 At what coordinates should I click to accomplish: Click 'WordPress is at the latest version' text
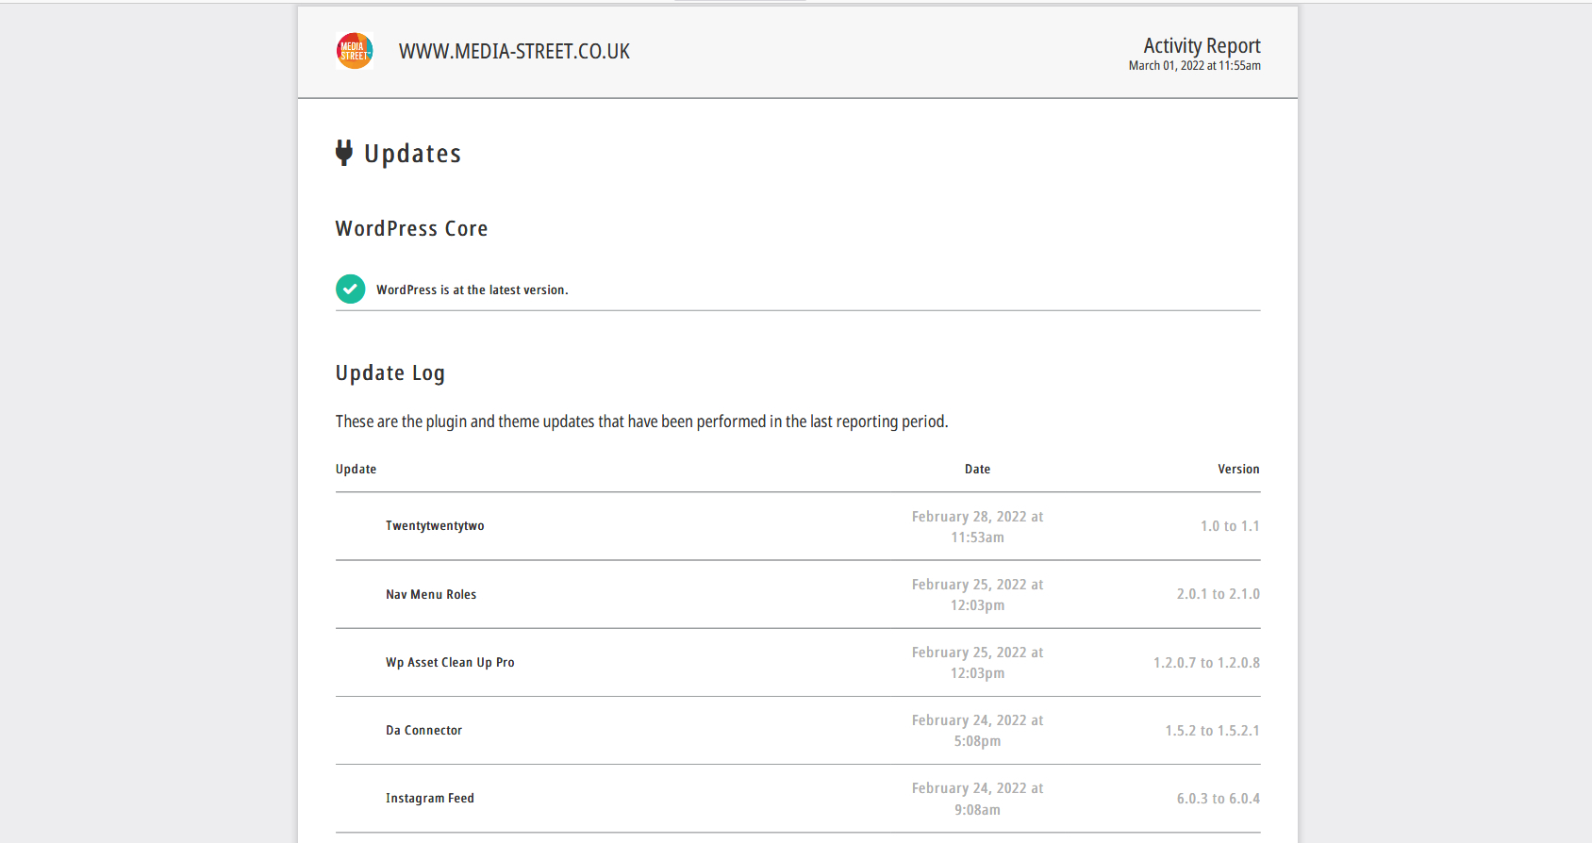472,290
